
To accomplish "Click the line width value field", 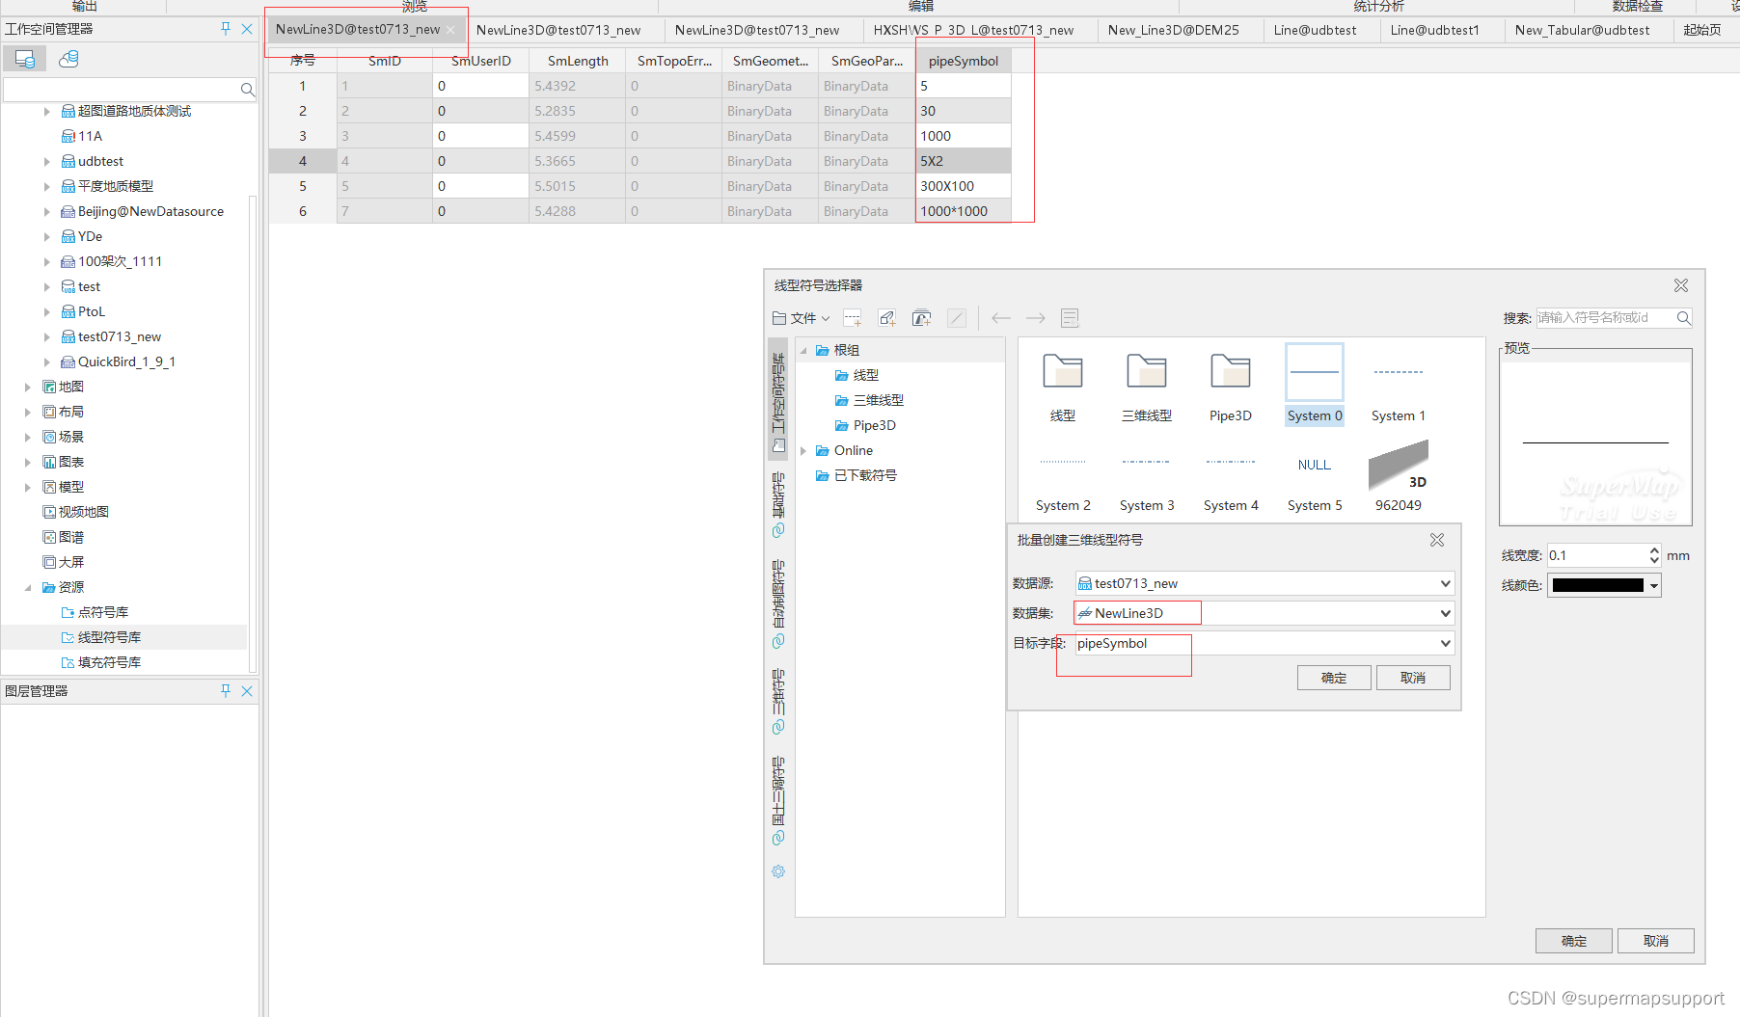I will click(1597, 555).
